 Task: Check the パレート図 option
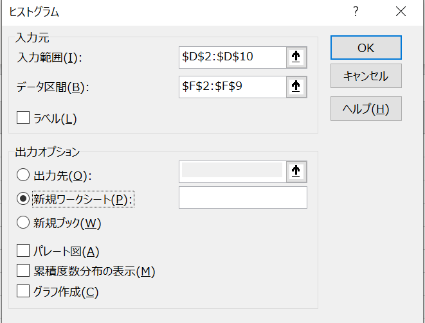(x=24, y=251)
